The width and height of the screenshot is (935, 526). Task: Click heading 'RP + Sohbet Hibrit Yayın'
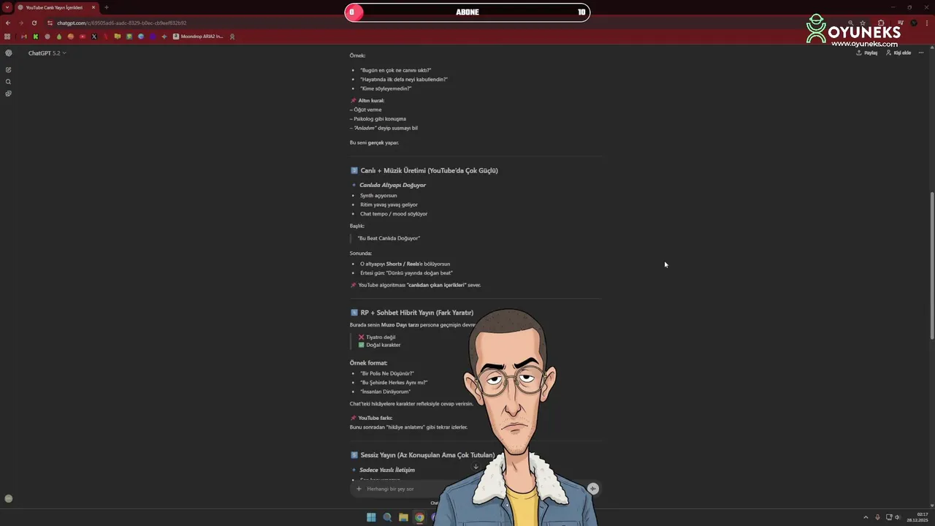[x=416, y=313]
